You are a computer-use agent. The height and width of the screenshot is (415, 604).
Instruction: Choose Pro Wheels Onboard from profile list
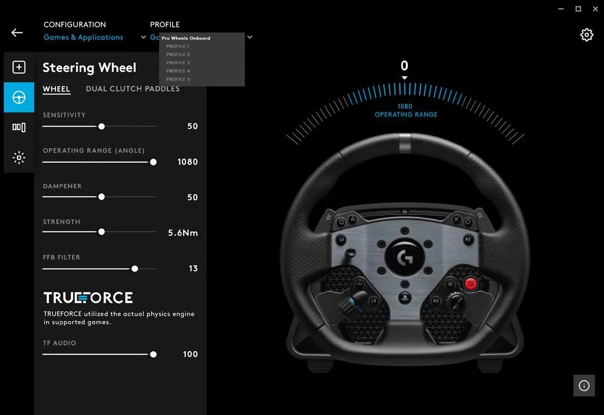[x=186, y=38]
